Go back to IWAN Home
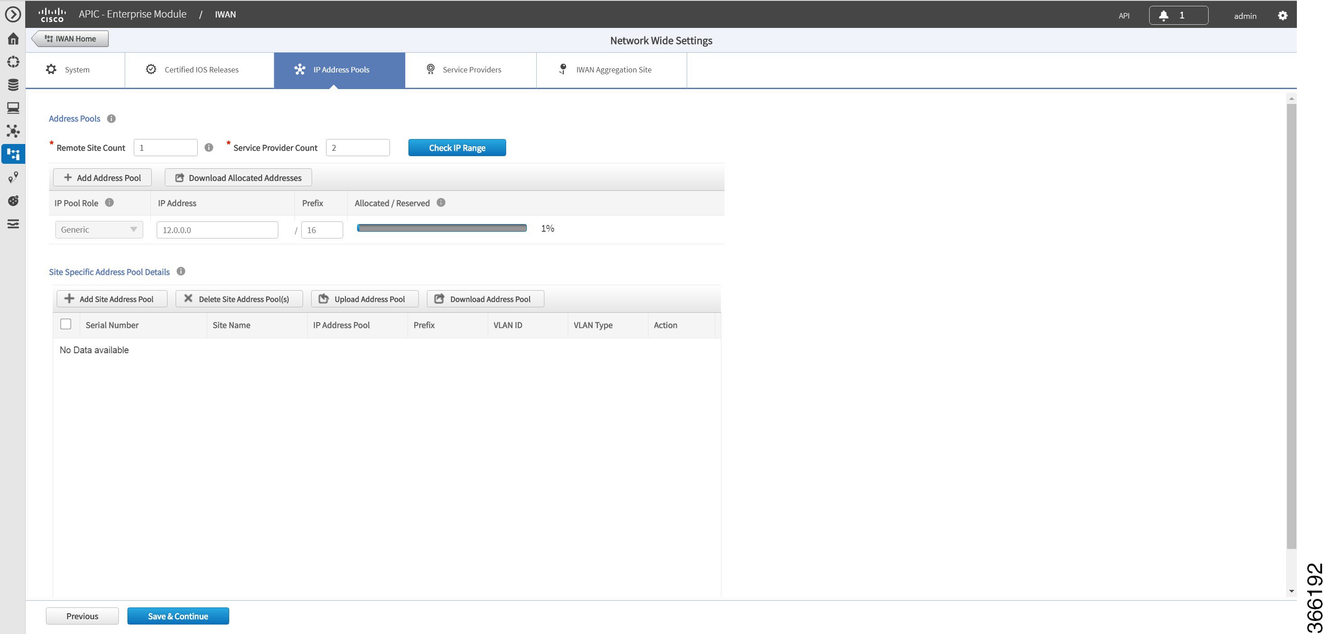Image resolution: width=1323 pixels, height=634 pixels. 70,39
